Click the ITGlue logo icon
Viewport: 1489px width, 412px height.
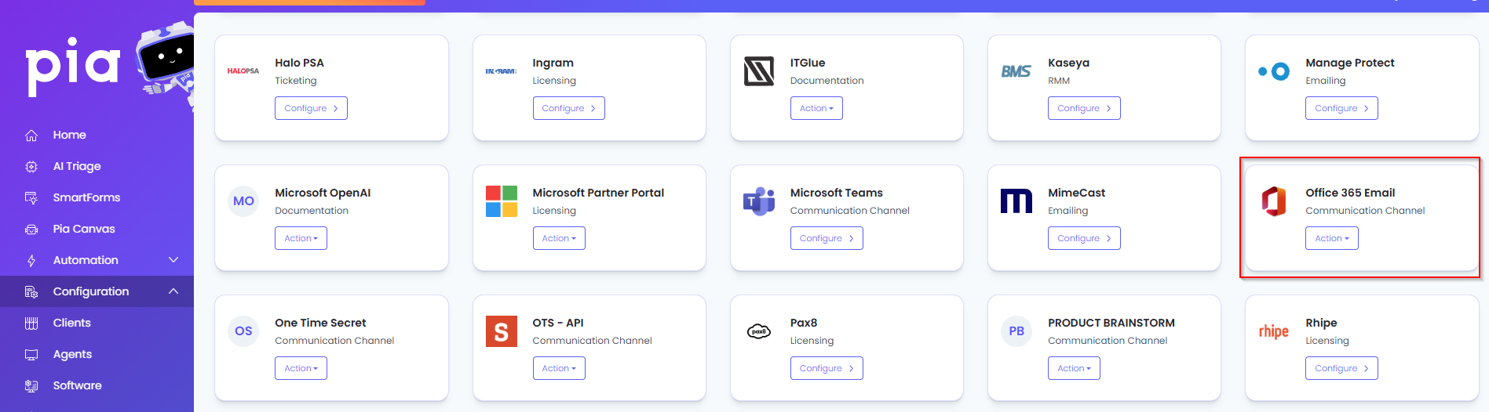[x=759, y=71]
